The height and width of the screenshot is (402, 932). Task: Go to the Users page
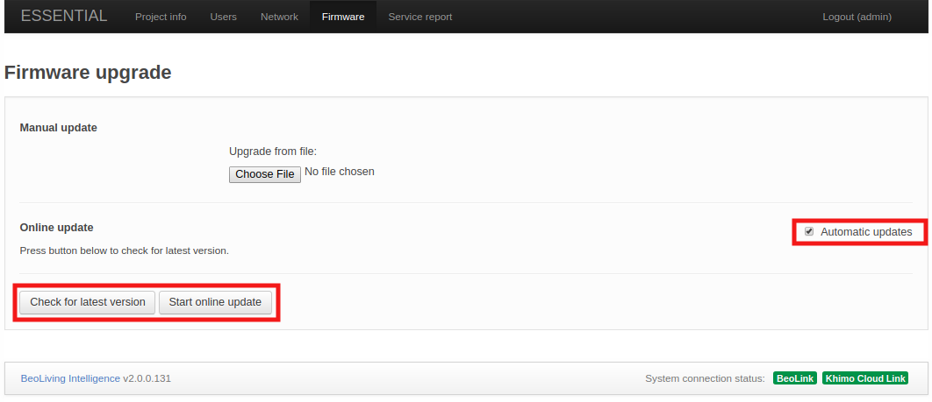pyautogui.click(x=224, y=17)
